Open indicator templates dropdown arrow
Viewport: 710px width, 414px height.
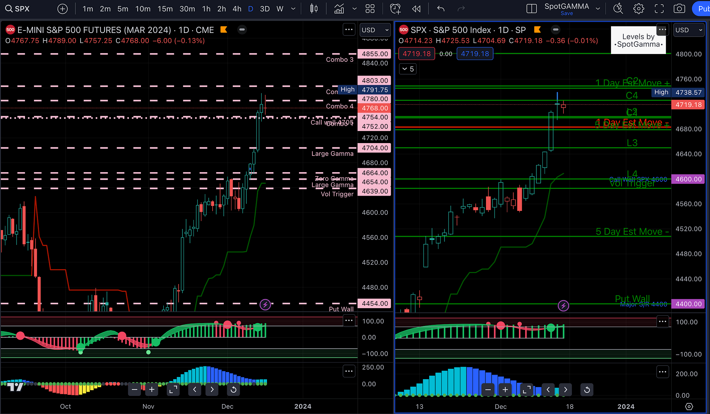click(x=354, y=9)
